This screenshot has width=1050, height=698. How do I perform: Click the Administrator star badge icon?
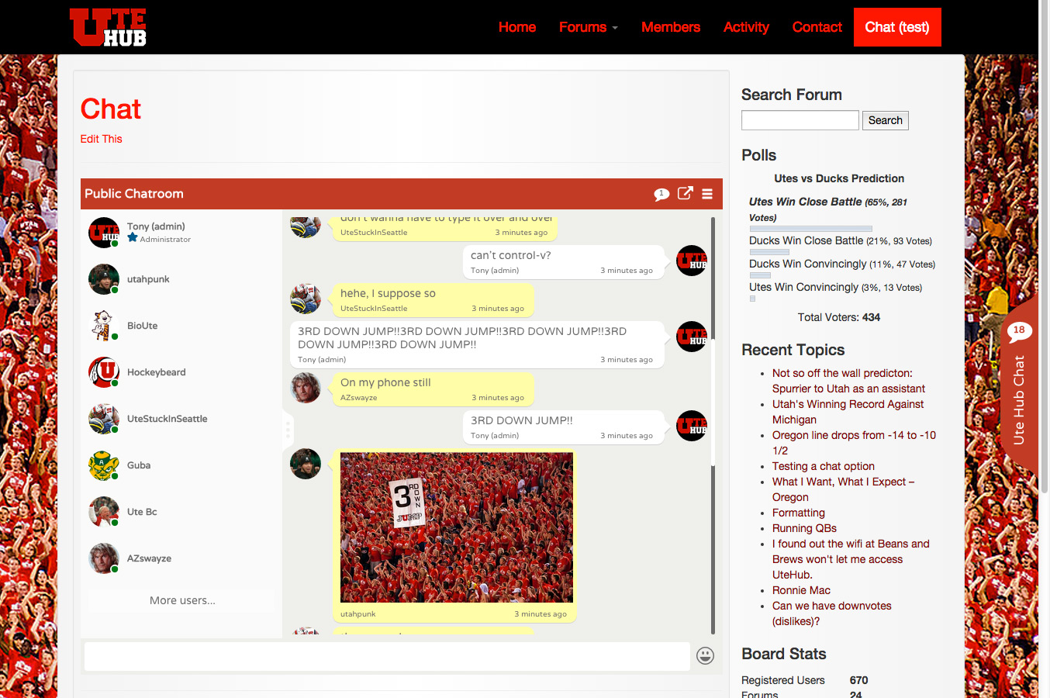click(133, 238)
